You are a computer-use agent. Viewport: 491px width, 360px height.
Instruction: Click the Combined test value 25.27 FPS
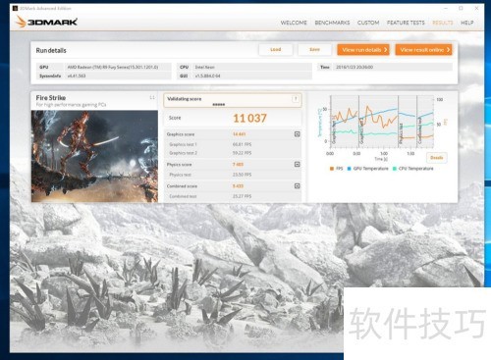click(x=242, y=196)
